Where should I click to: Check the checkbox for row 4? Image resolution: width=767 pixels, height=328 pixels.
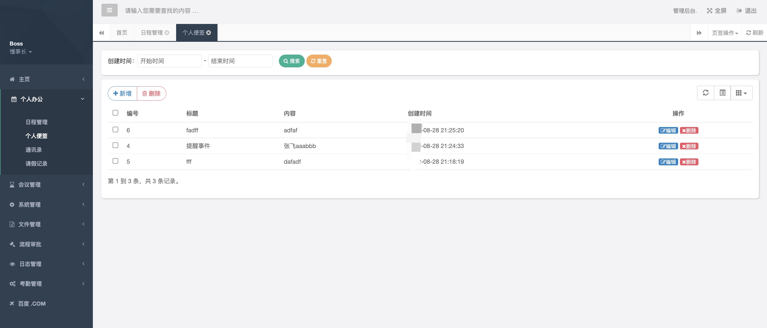115,145
